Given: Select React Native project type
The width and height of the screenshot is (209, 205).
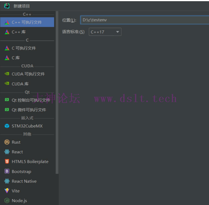Looking at the screenshot, I should pos(27,181).
